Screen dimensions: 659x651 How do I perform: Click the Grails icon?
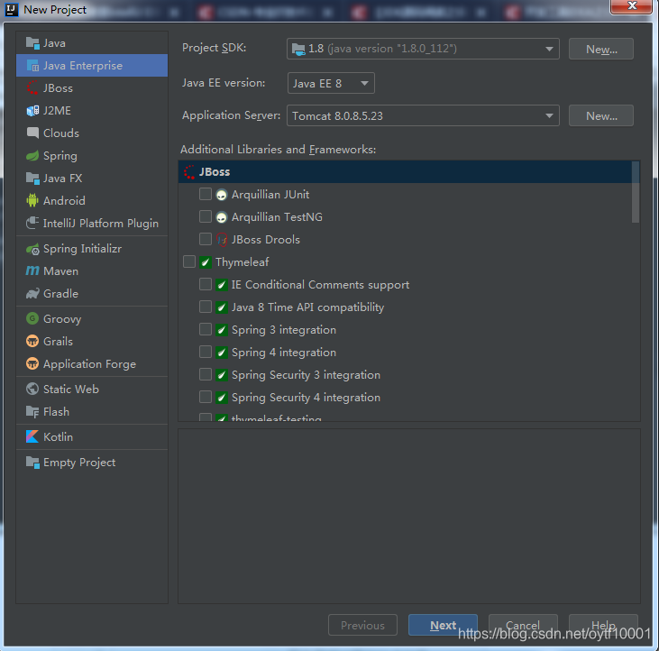point(32,341)
